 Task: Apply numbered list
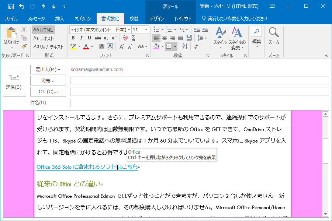169,29
